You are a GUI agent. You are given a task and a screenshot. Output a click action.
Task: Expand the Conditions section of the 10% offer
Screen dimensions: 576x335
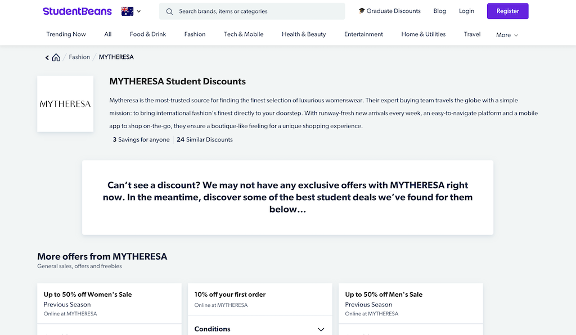[x=321, y=329]
